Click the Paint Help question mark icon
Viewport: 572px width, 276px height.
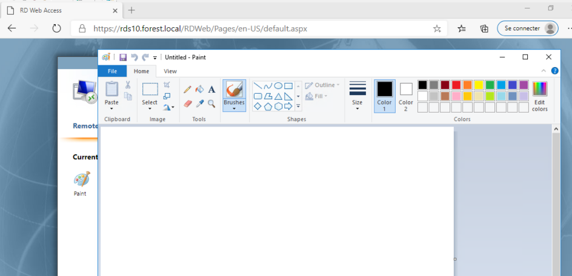tap(555, 71)
